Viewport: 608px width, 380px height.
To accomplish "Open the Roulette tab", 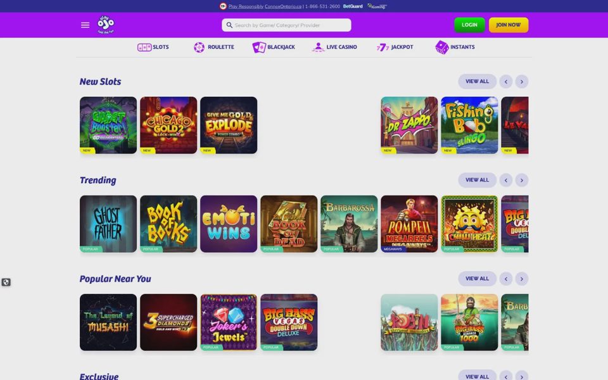I will (x=214, y=47).
